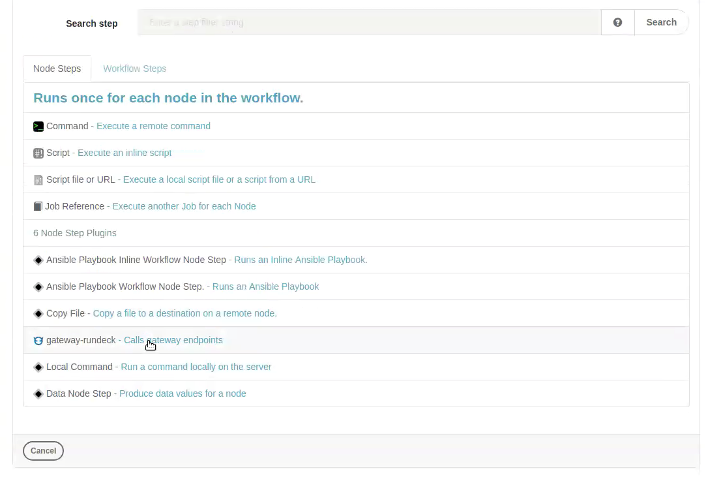Switch to the Node Steps tab
This screenshot has width=706, height=477.
tap(57, 69)
